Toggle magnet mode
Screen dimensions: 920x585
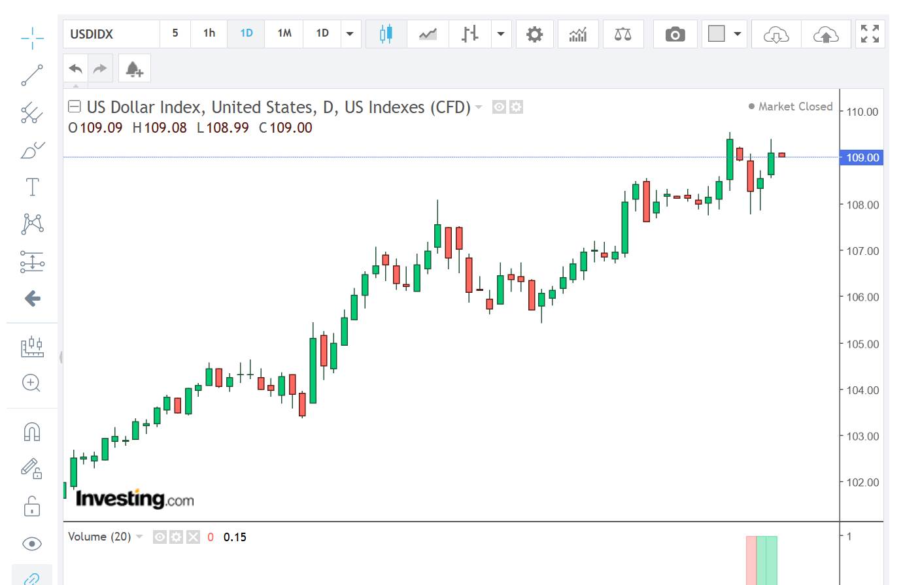pyautogui.click(x=32, y=432)
